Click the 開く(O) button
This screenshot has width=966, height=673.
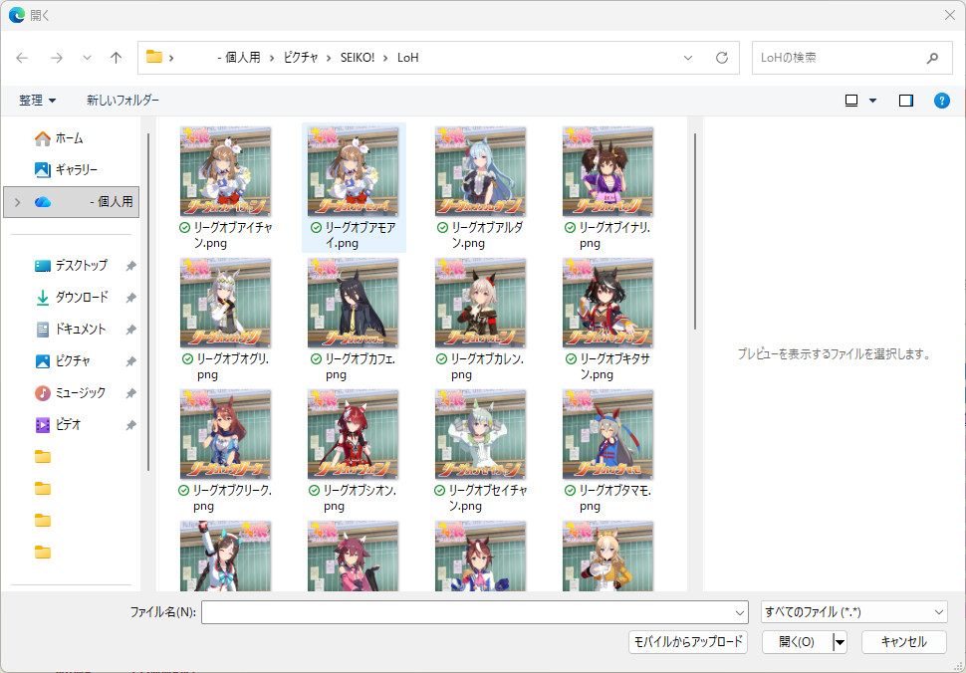click(x=797, y=641)
